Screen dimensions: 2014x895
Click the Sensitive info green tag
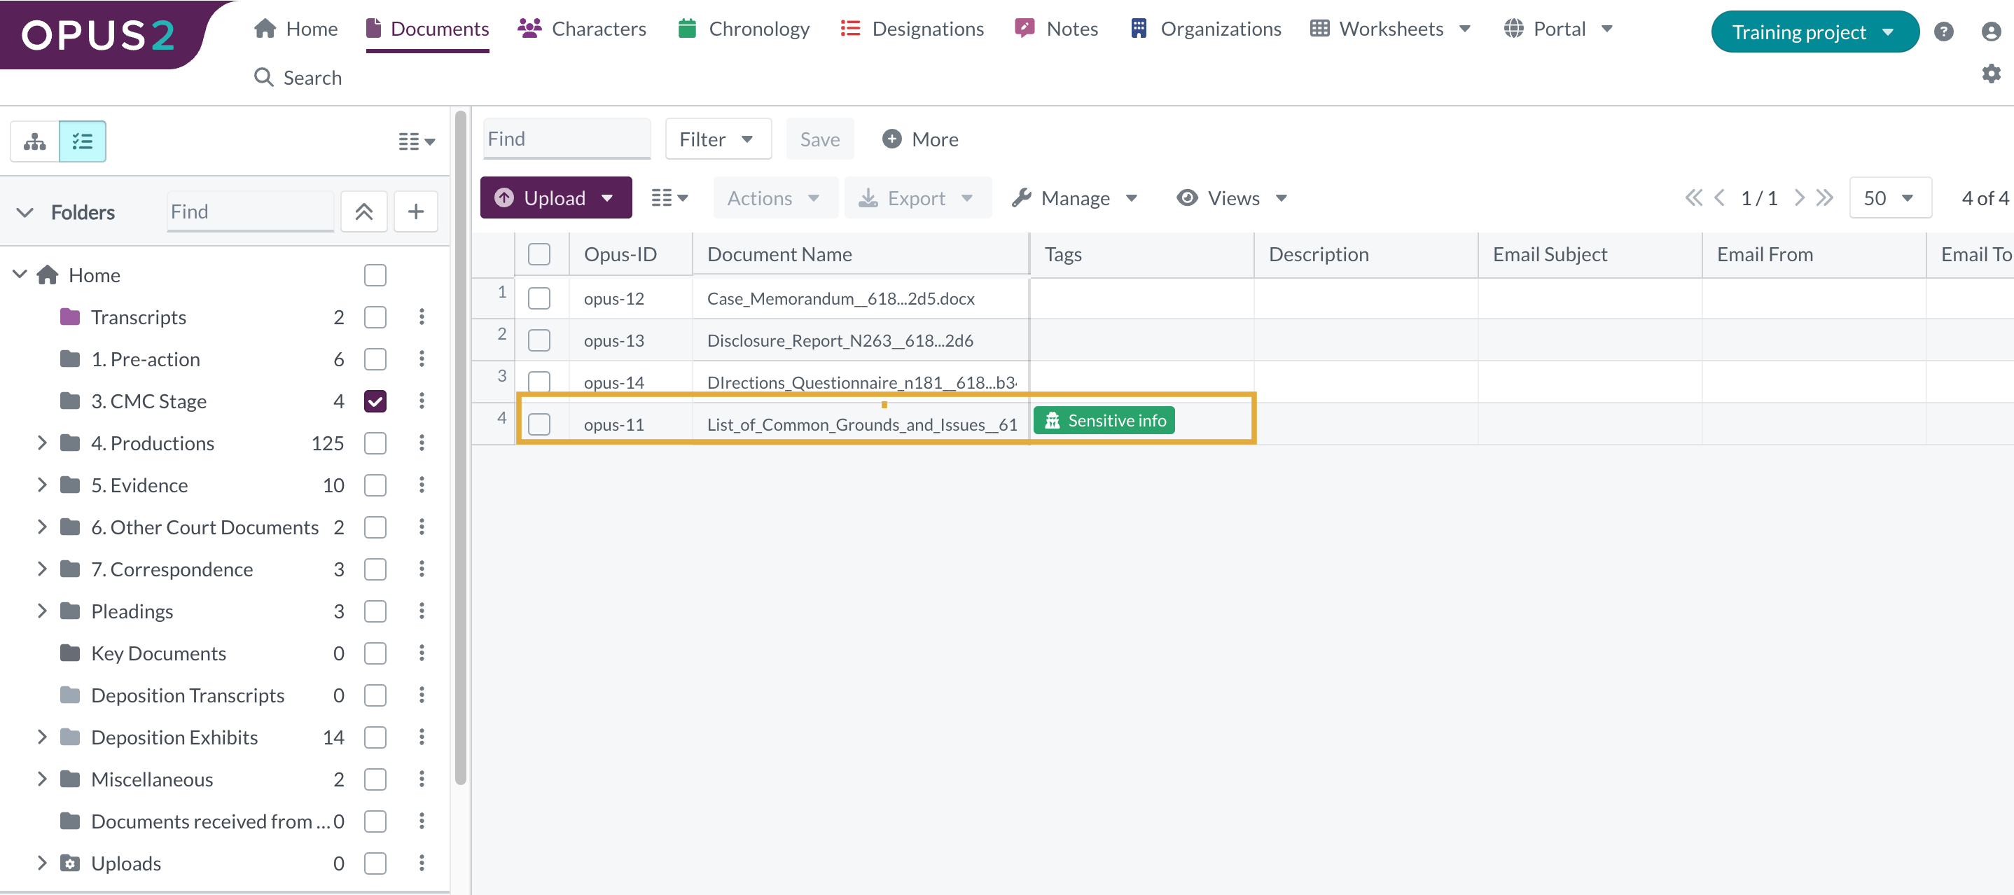(1103, 420)
